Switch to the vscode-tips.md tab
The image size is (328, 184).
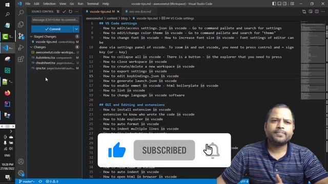(100, 12)
